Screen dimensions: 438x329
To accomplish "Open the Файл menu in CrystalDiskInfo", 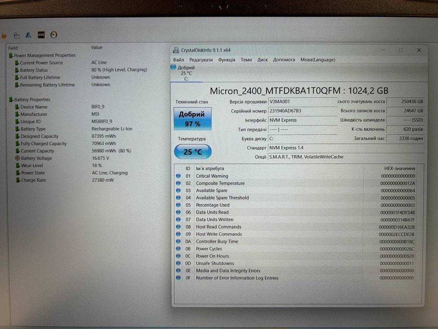I will pyautogui.click(x=178, y=60).
